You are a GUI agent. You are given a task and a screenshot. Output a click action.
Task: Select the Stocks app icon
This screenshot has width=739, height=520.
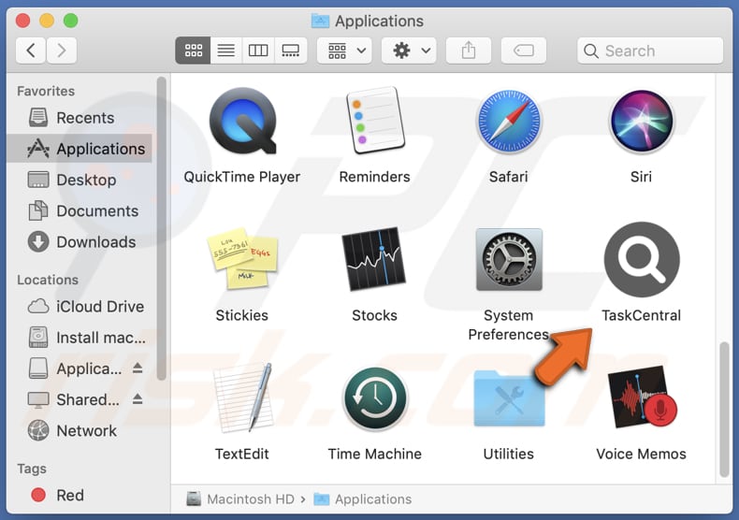(x=375, y=259)
